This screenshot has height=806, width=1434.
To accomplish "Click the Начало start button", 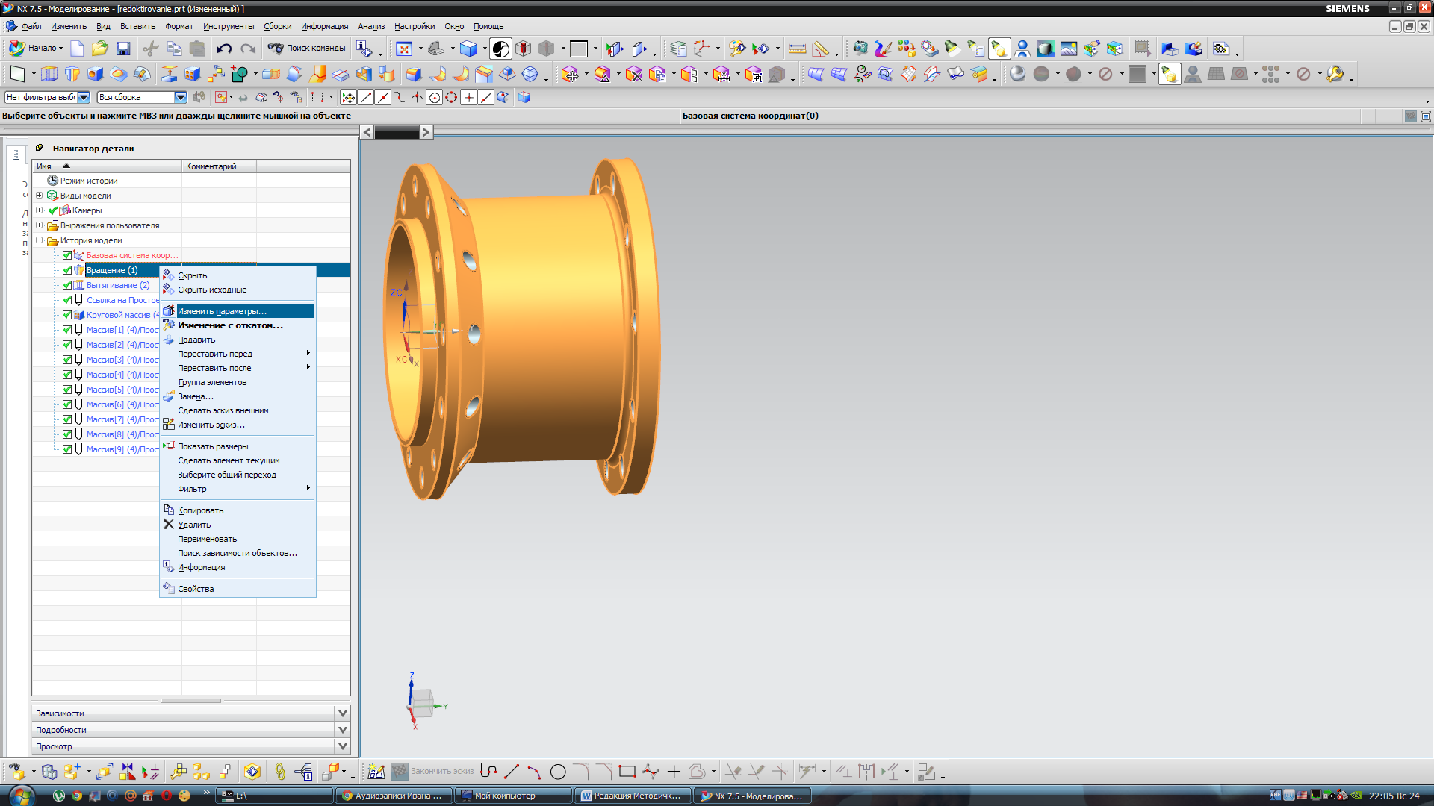I will point(36,49).
